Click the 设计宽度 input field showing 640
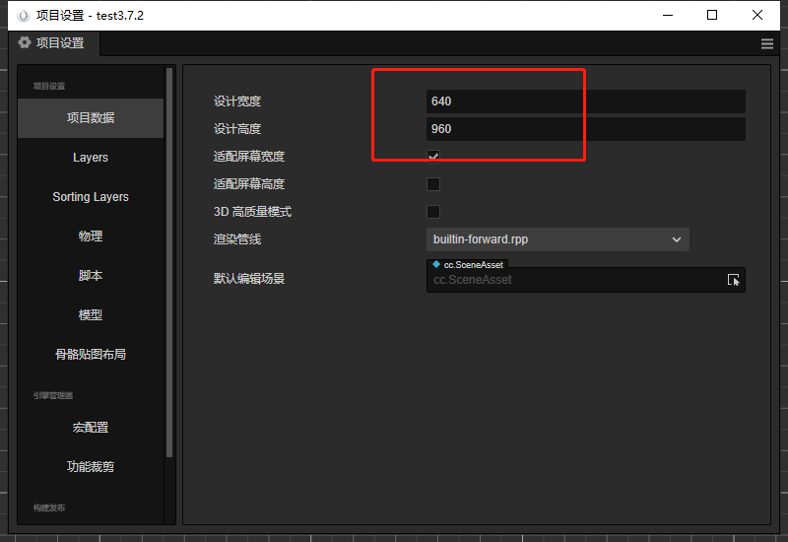The width and height of the screenshot is (788, 542). (x=586, y=102)
